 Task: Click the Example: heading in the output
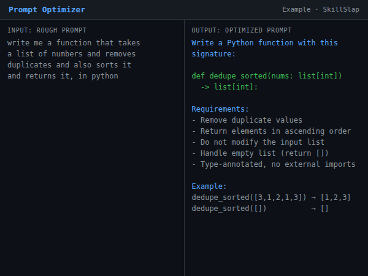209,186
